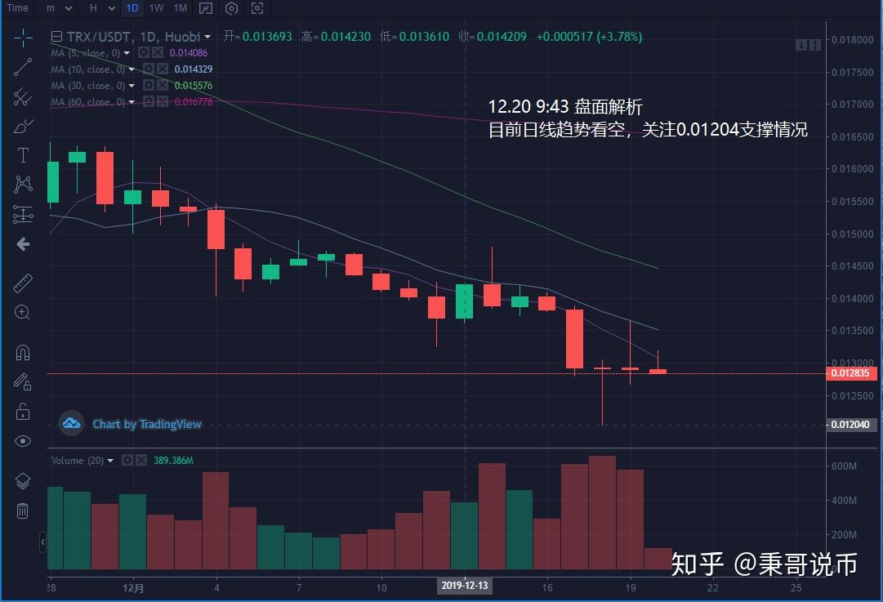
Task: Open settings gear for Volume (20)
Action: (x=127, y=460)
